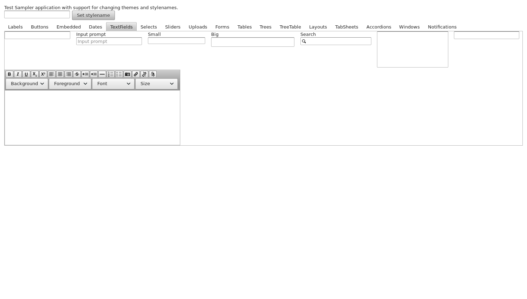Focus the Small text field
The height and width of the screenshot is (299, 527).
coord(176,41)
